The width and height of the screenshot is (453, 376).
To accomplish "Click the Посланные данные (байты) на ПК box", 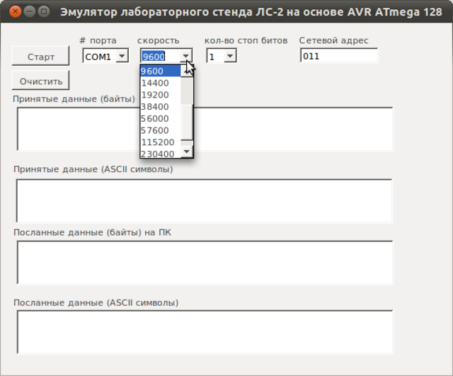I will tap(205, 263).
